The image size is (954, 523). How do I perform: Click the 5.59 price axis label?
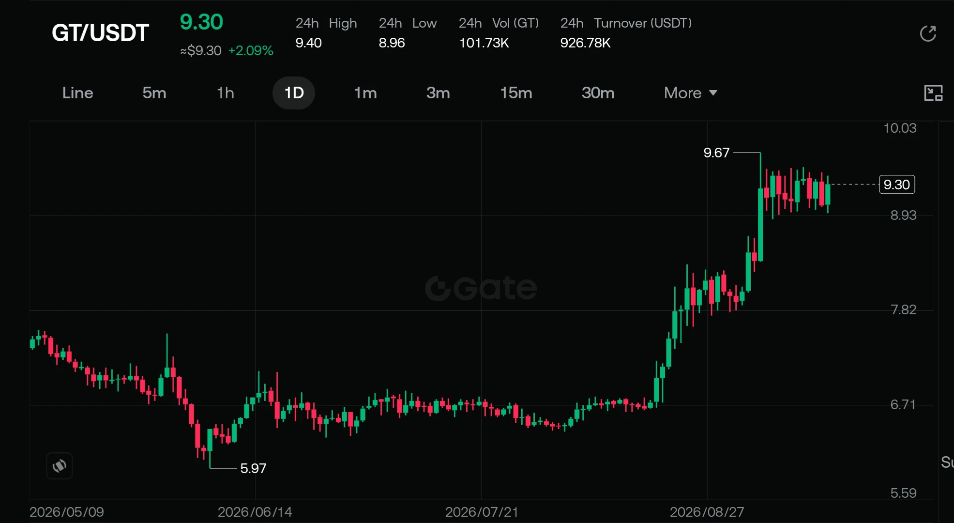(903, 493)
